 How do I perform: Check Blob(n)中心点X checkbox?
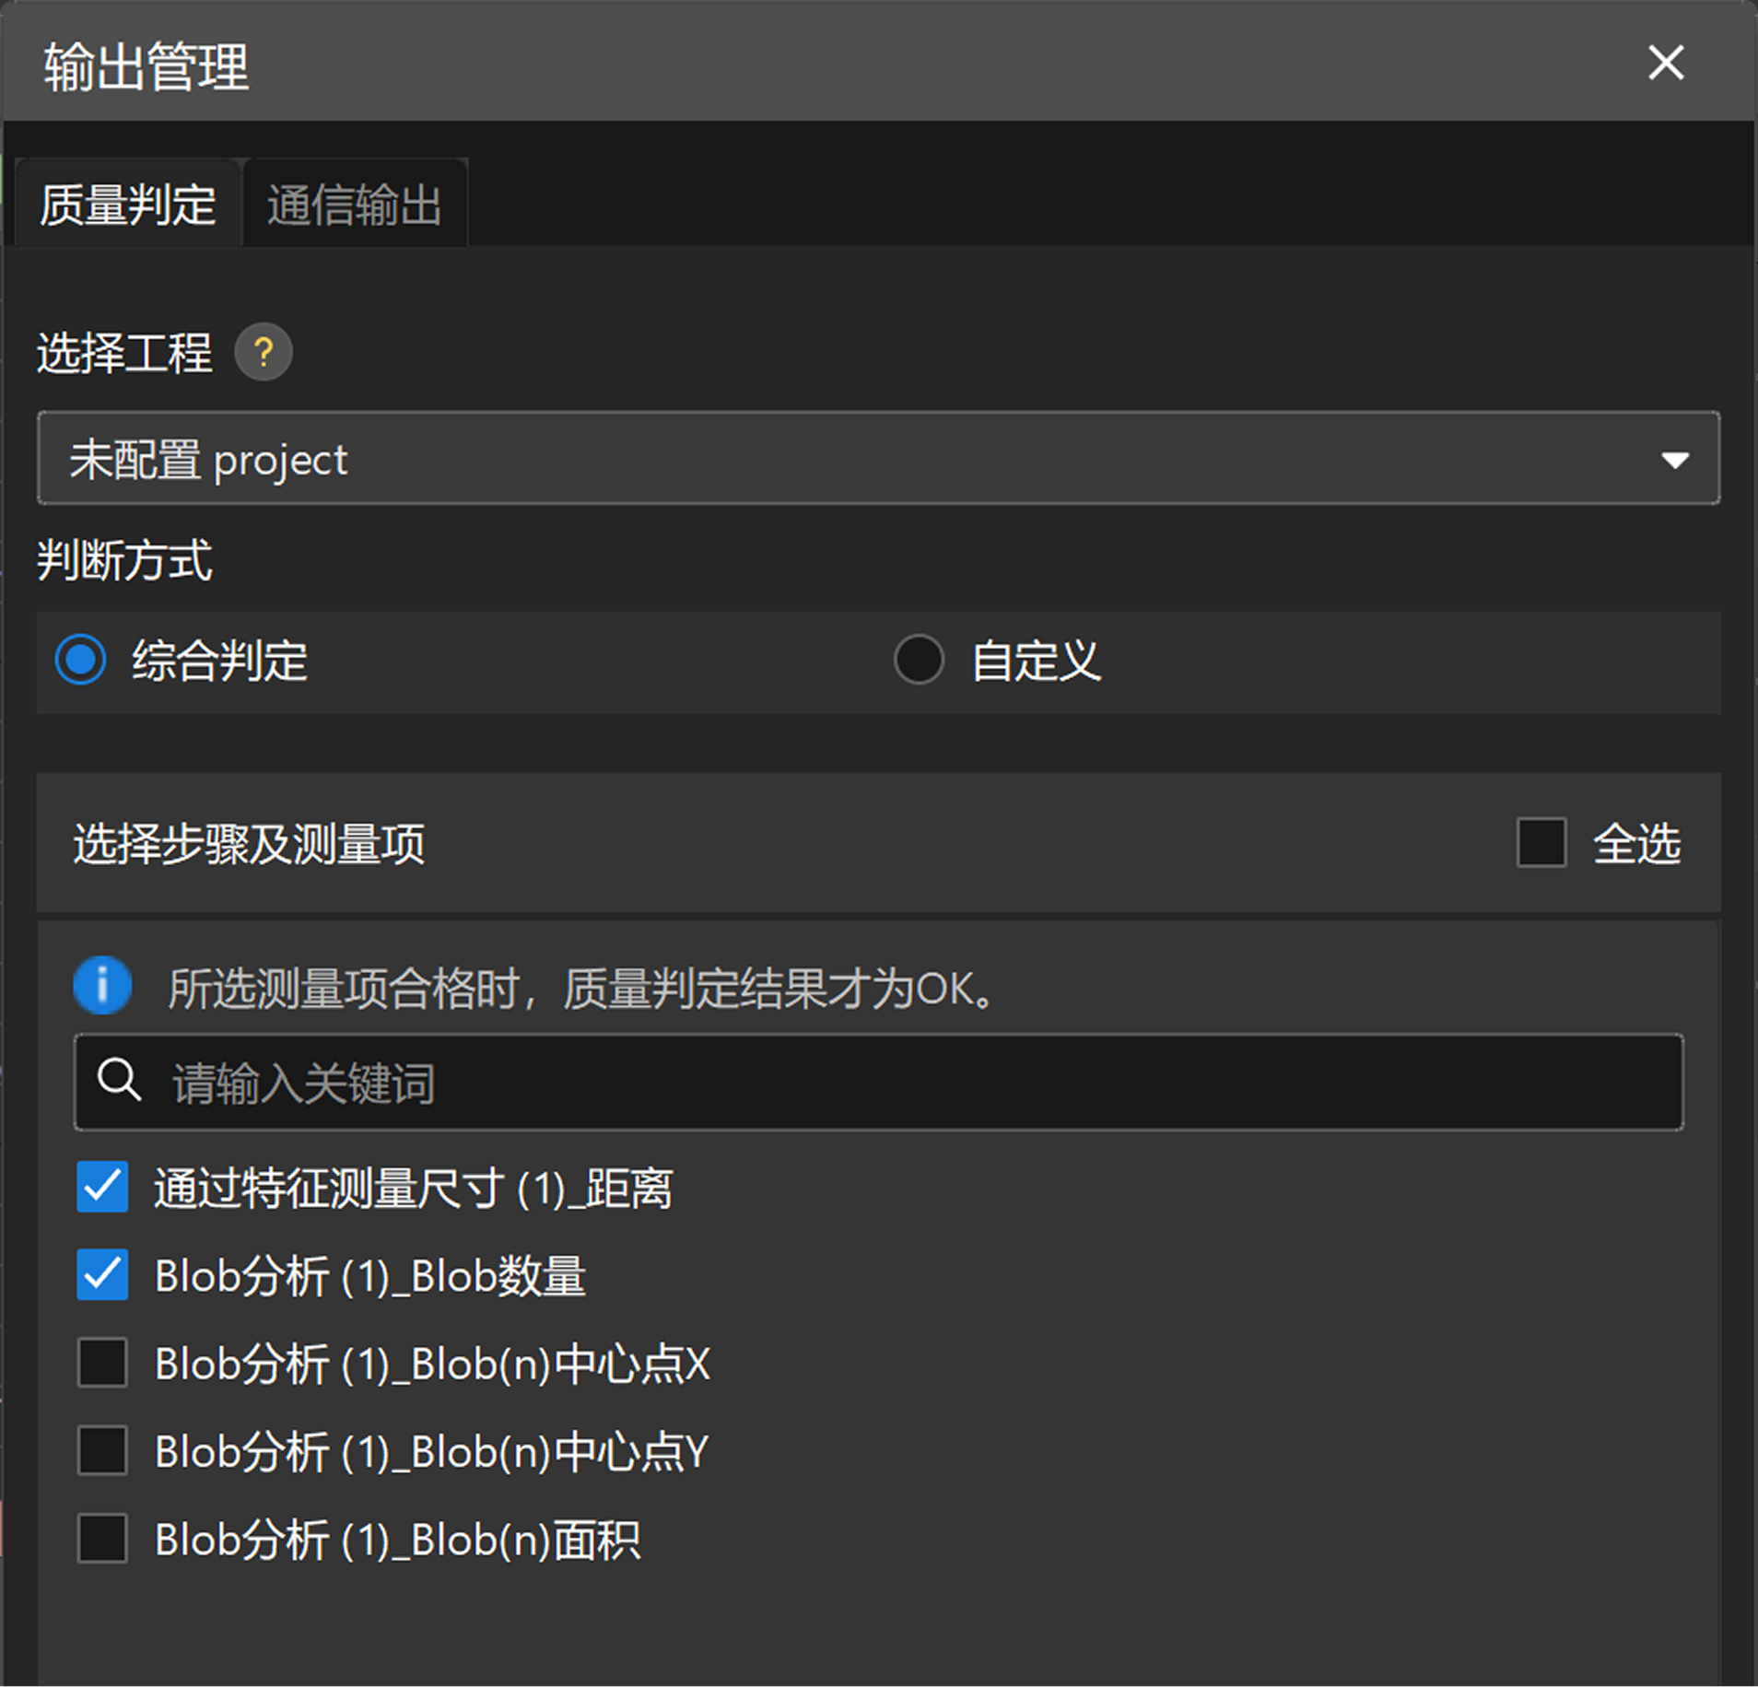click(x=102, y=1363)
